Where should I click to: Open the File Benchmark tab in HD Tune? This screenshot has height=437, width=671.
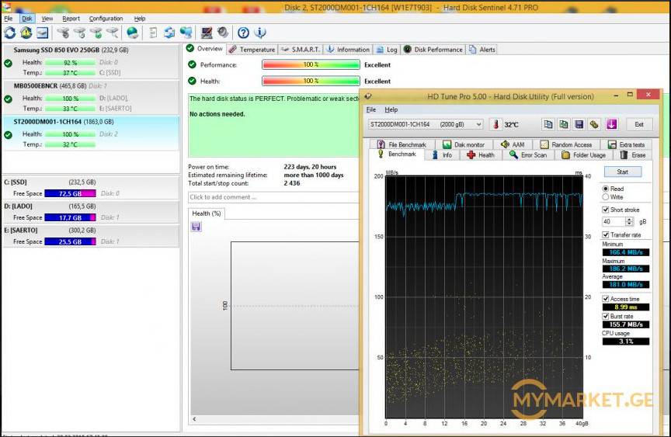(402, 144)
